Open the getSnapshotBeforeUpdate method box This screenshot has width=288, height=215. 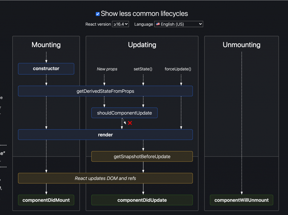pos(142,156)
